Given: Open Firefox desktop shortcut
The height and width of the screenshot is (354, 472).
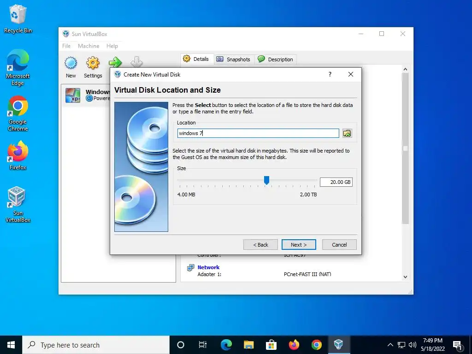Looking at the screenshot, I should point(18,155).
